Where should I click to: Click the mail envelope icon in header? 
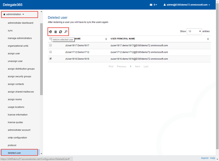151,5
